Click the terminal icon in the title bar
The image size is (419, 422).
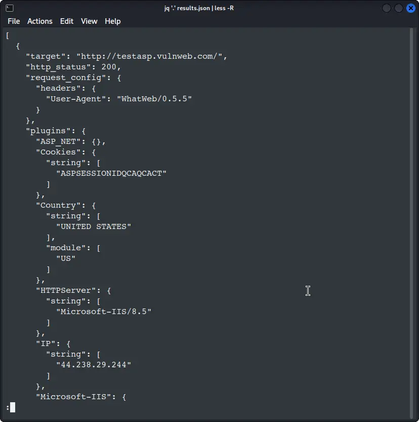(x=9, y=8)
